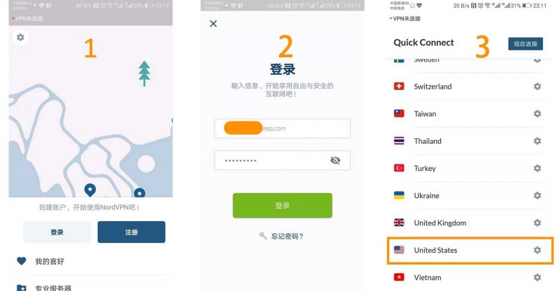The width and height of the screenshot is (559, 291).
Task: Open Thailand server settings gear
Action: click(x=537, y=141)
